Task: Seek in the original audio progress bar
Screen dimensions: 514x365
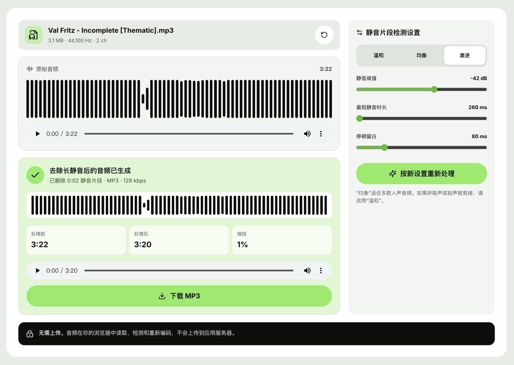Action: point(189,134)
